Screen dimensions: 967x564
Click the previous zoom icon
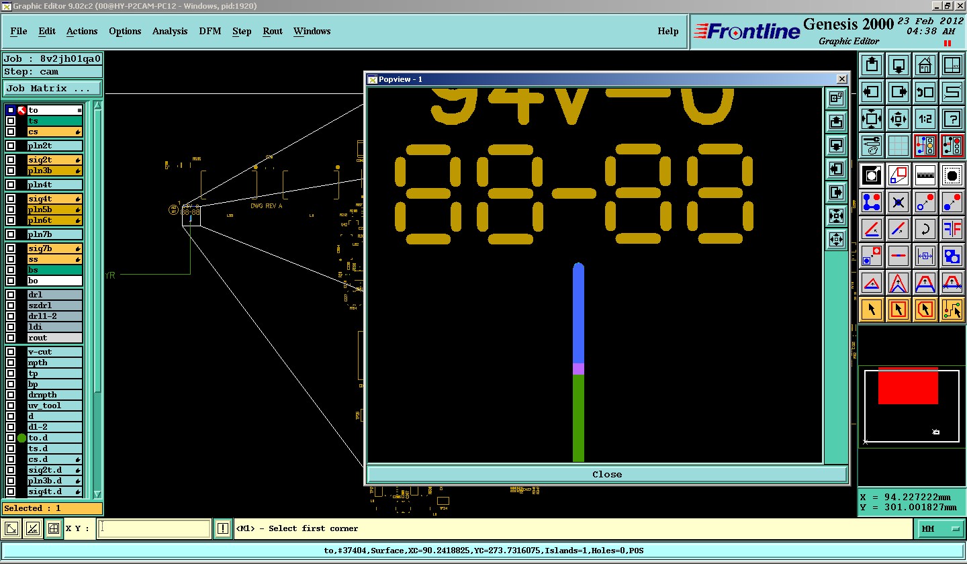coord(925,92)
